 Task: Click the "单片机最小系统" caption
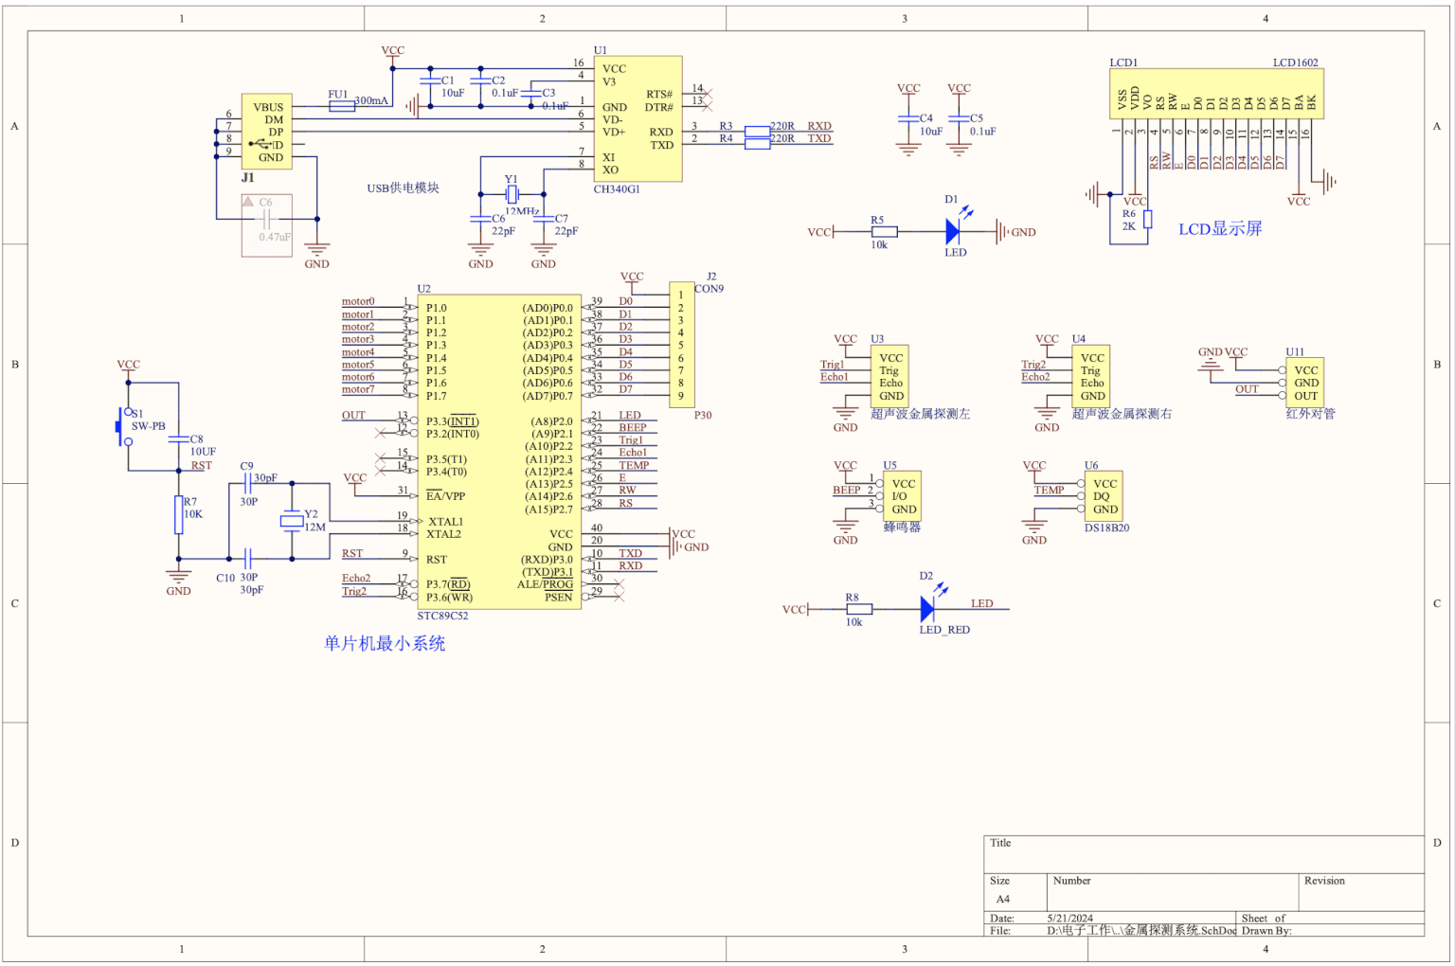(385, 643)
